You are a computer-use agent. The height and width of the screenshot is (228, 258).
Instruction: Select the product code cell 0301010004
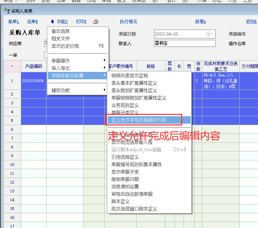pos(33,81)
